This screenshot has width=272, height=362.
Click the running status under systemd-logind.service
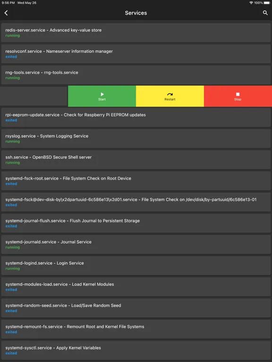coord(13,269)
